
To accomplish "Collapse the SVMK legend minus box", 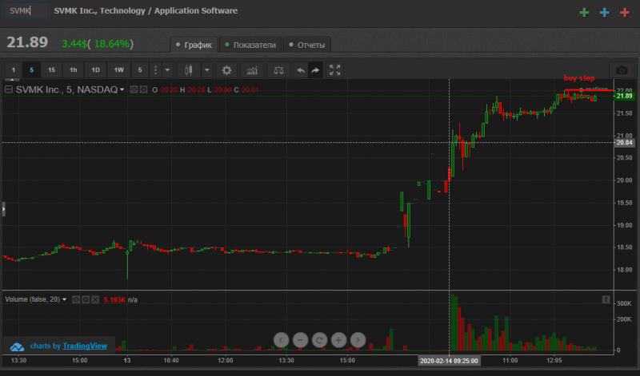I will coord(9,89).
